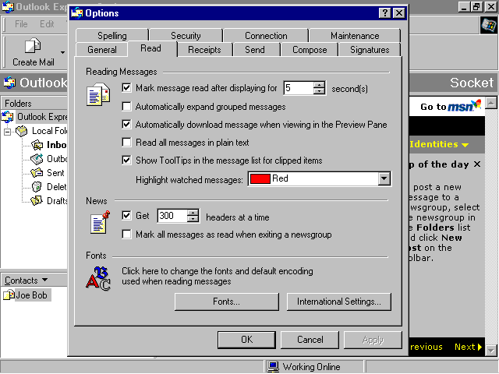
Task: Increase the headers count spinner
Action: [x=193, y=213]
